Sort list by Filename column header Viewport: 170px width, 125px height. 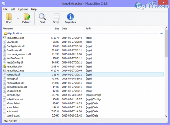coord(22,29)
